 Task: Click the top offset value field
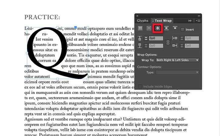pos(156,38)
